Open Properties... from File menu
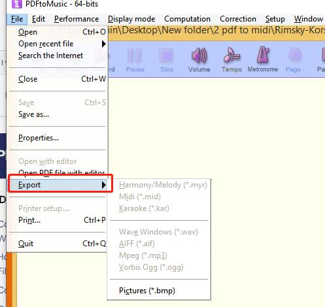This screenshot has width=325, height=307. (58, 138)
